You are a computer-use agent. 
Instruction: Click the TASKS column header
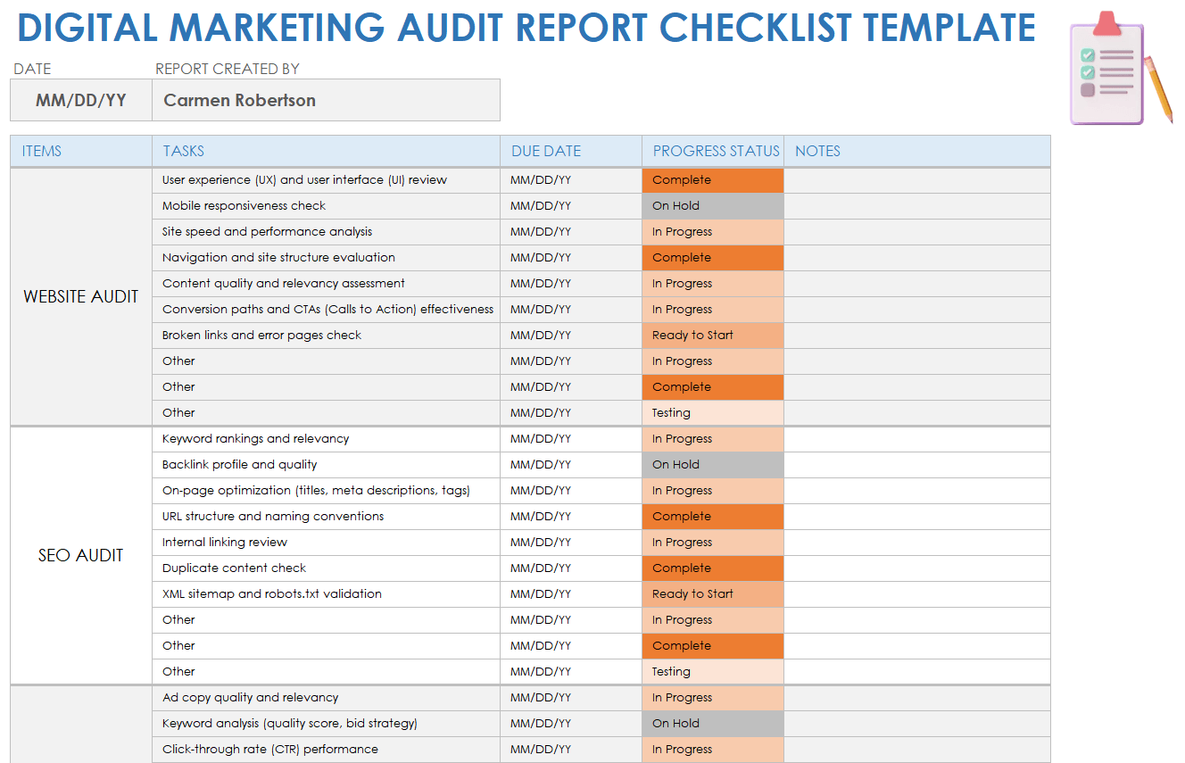[x=326, y=151]
